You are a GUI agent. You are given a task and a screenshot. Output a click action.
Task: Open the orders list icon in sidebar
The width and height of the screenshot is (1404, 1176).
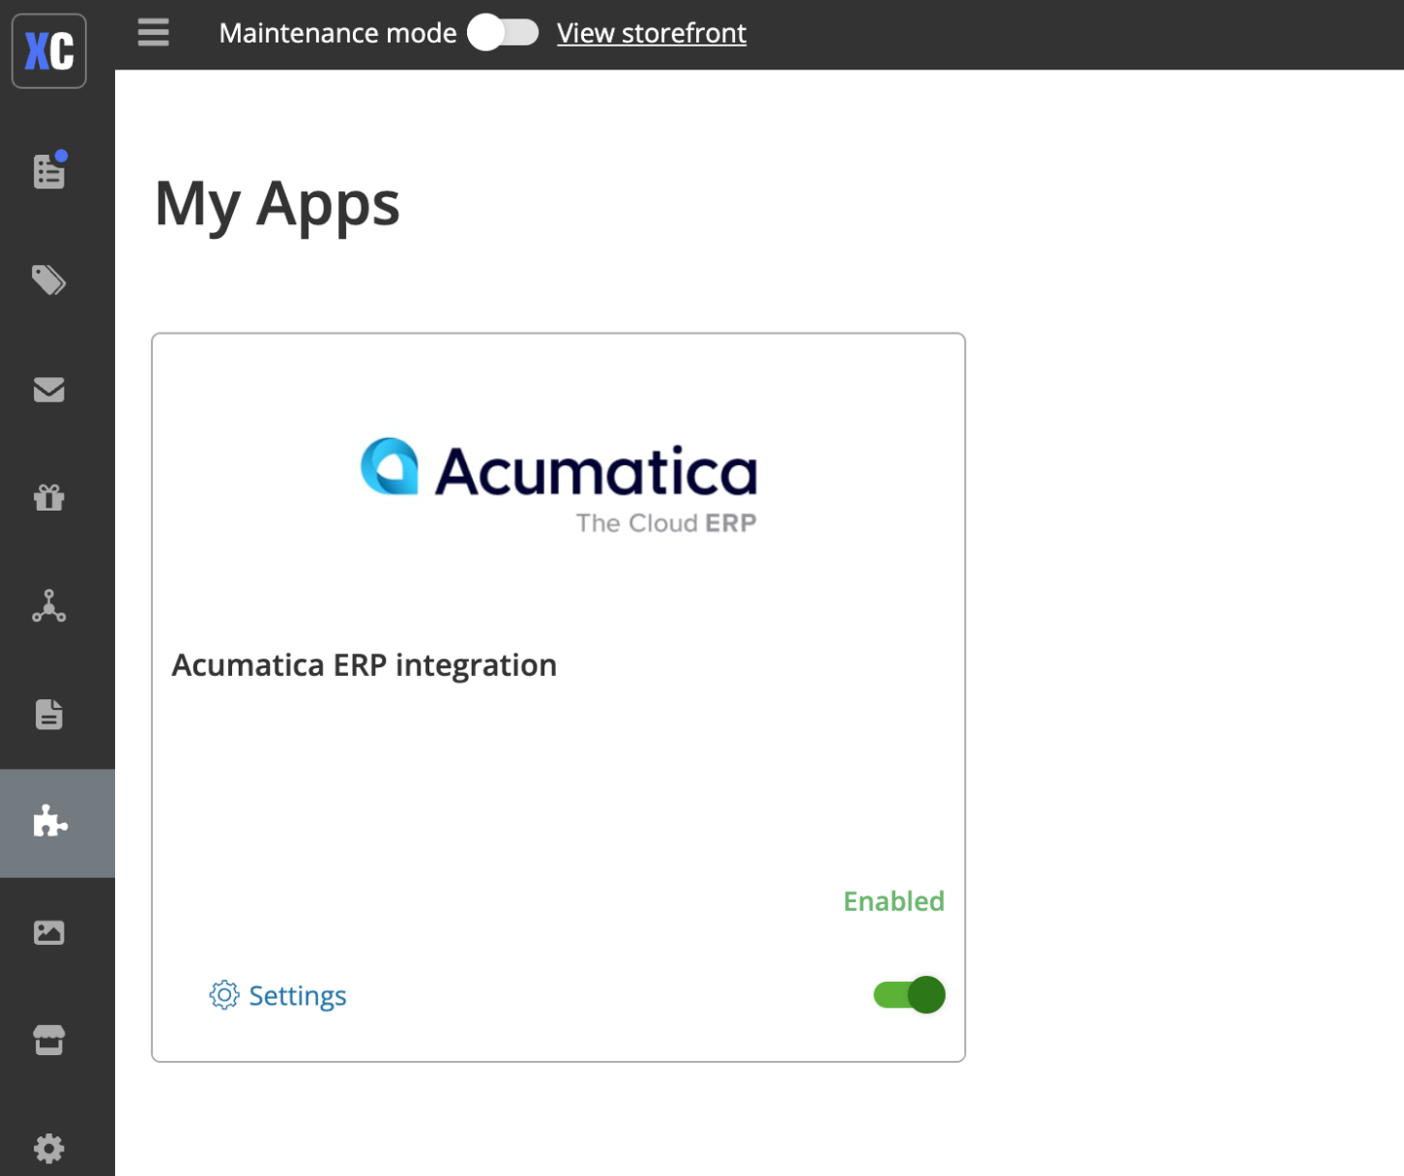49,172
